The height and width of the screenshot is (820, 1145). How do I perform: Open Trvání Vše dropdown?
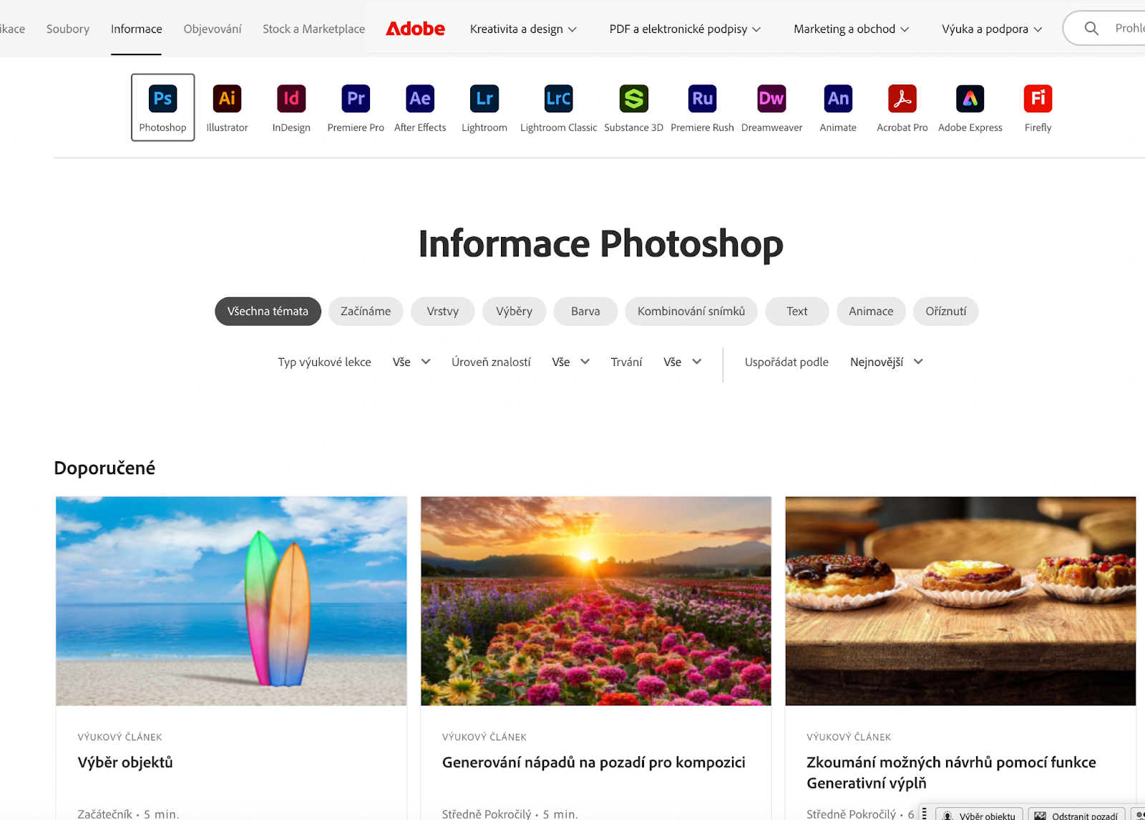point(683,362)
